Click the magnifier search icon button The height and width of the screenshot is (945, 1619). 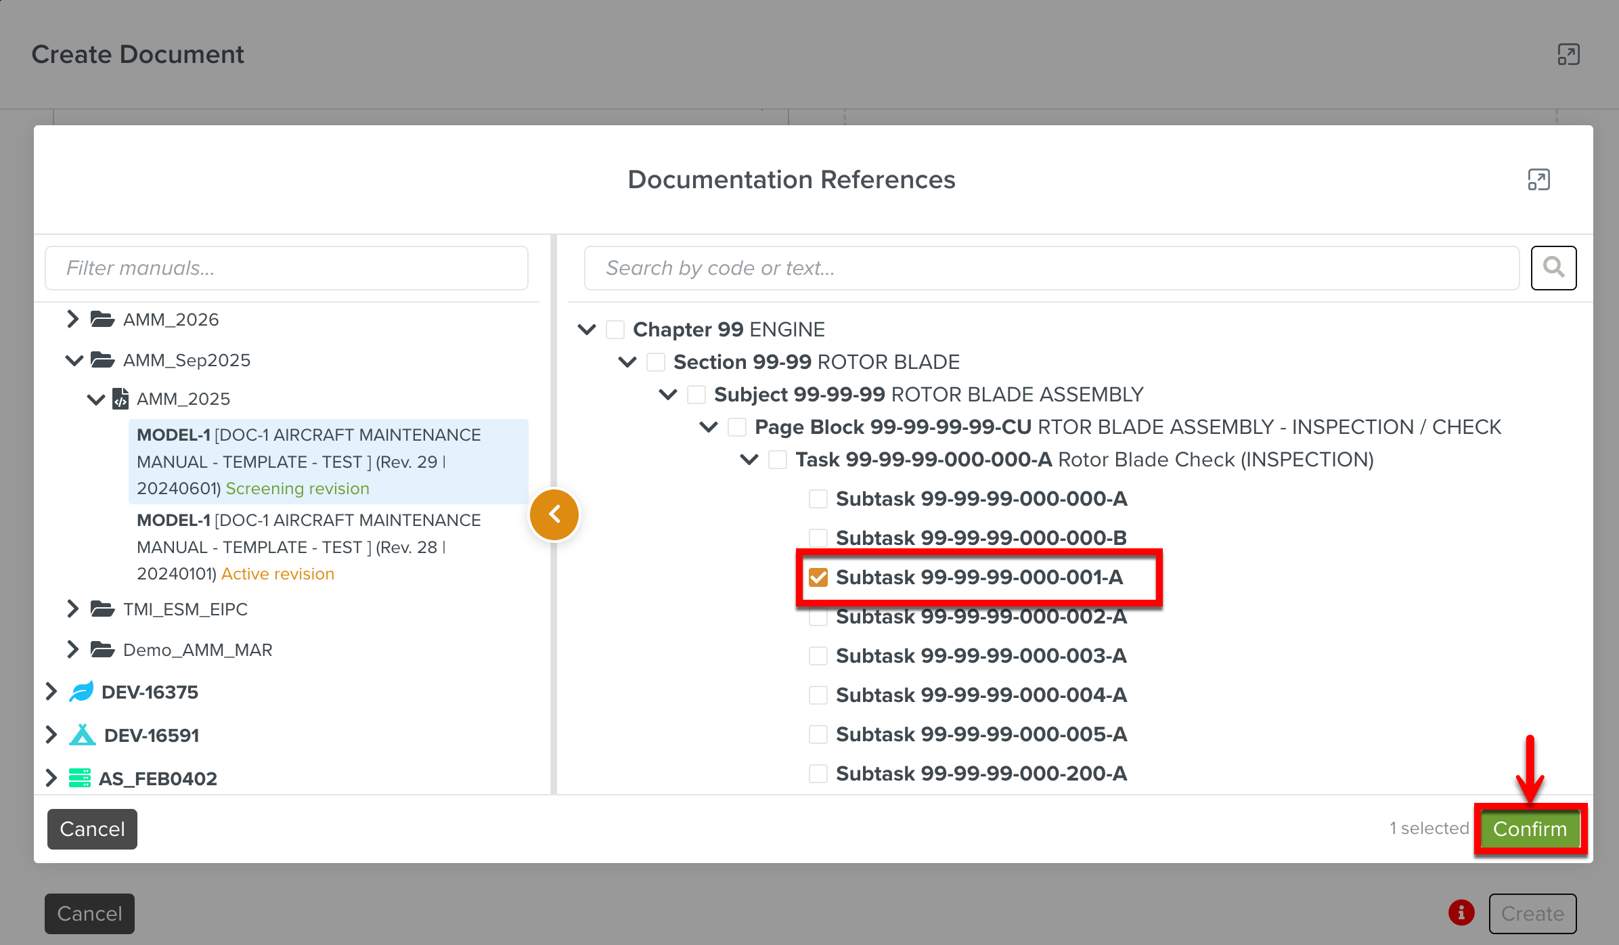[1553, 268]
